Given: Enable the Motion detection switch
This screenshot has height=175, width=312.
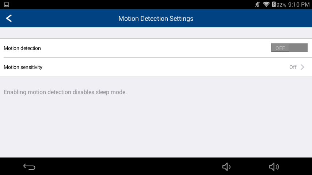Looking at the screenshot, I should point(289,48).
